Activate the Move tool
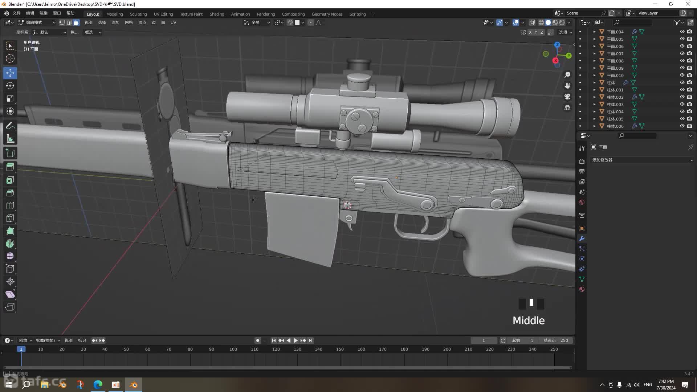Screen dimensions: 697x392 coord(10,73)
